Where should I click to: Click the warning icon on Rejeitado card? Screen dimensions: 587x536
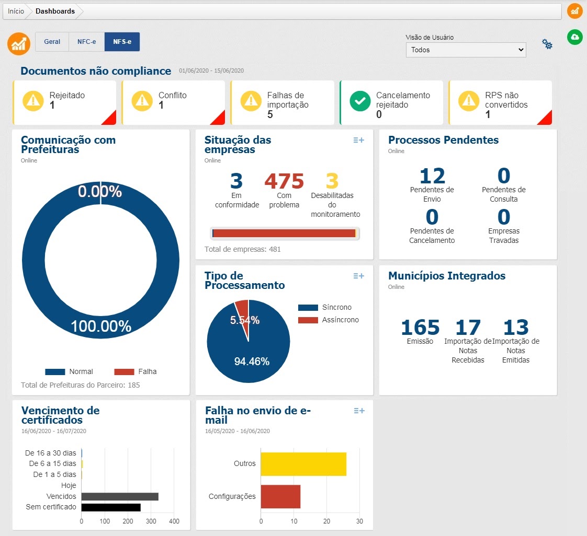pyautogui.click(x=33, y=101)
